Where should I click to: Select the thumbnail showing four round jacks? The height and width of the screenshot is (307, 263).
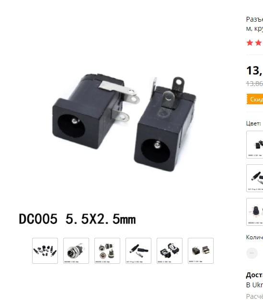coord(107,251)
